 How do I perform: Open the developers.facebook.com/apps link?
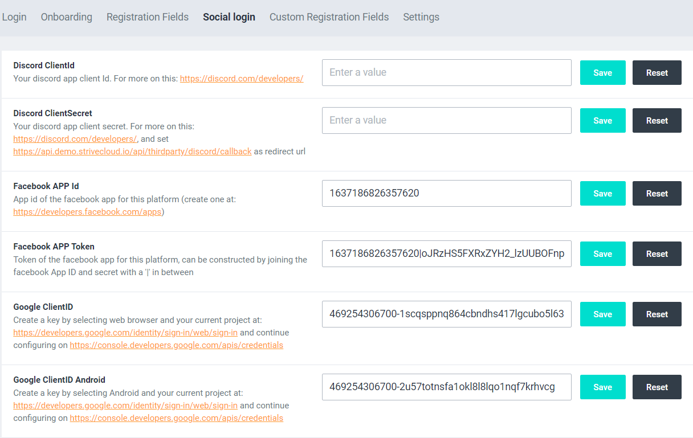point(88,212)
